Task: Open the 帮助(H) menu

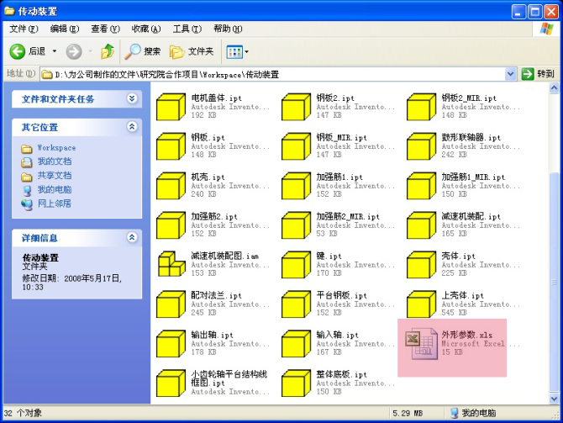Action: [x=228, y=29]
